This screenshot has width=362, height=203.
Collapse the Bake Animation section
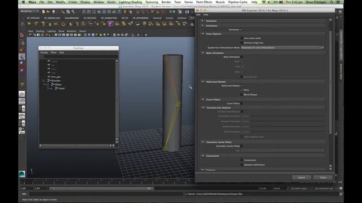tap(202, 52)
